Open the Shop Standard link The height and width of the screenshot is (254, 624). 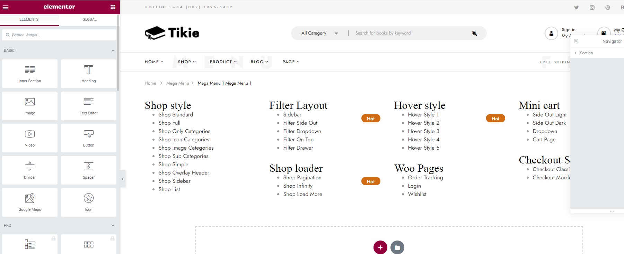pos(176,115)
